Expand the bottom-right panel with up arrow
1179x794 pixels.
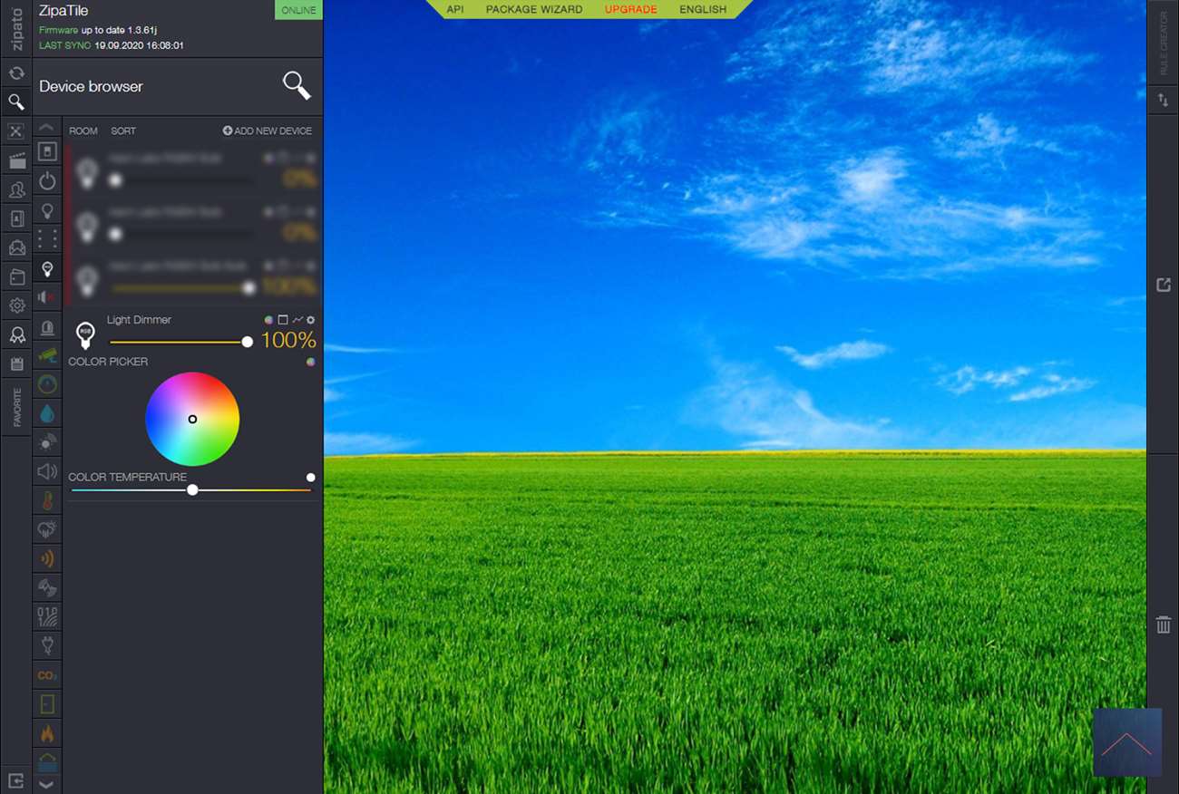click(1127, 742)
